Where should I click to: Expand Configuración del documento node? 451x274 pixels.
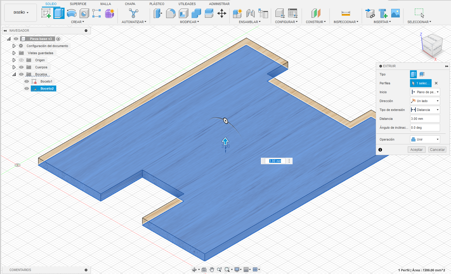click(x=14, y=46)
